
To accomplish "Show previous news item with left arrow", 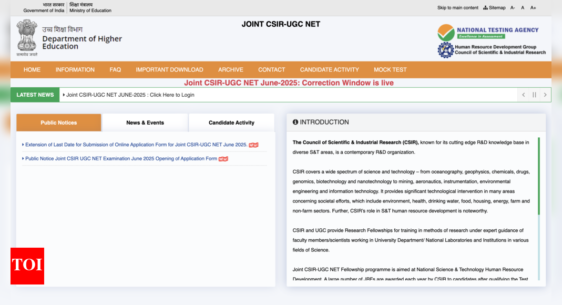I will click(523, 95).
